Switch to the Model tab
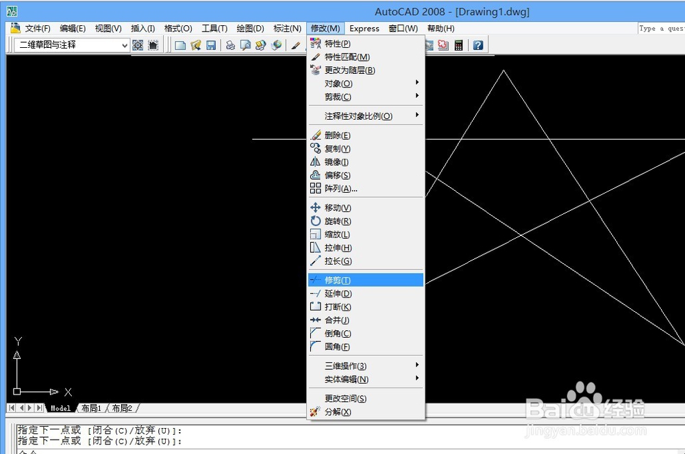This screenshot has height=454, width=685. click(x=60, y=408)
